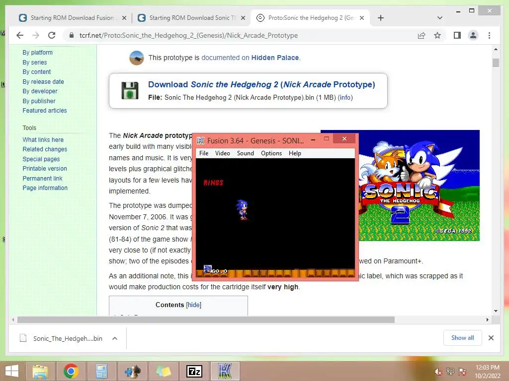Close the downloads bar
This screenshot has width=509, height=381.
pyautogui.click(x=491, y=338)
